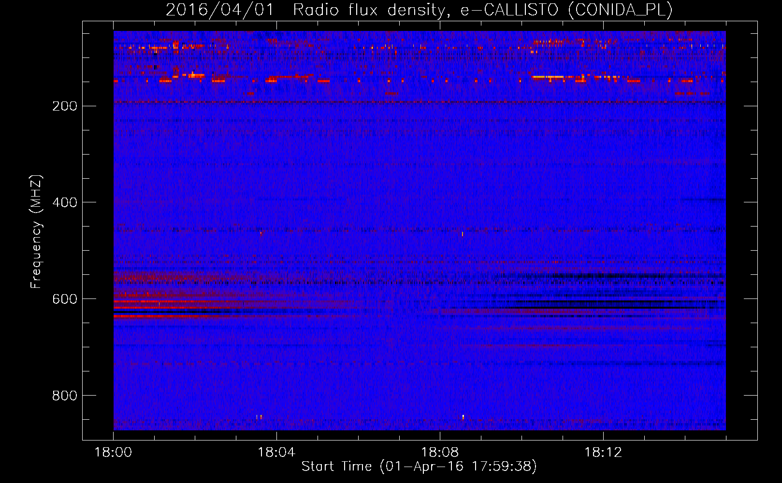
Task: Click the 18:04 time tick label
Action: click(276, 453)
